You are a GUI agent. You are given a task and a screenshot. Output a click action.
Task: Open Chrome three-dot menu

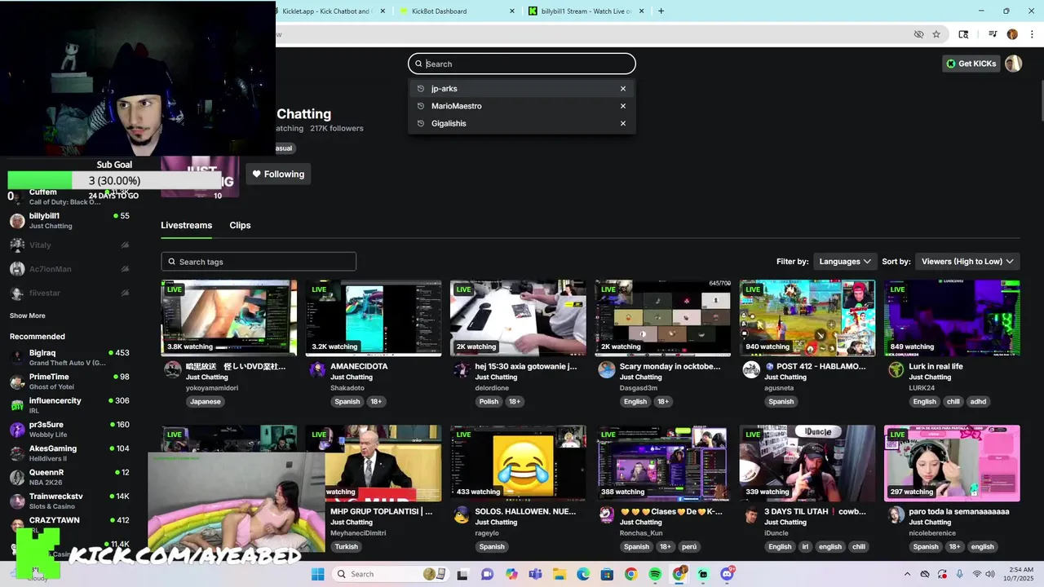click(1031, 34)
